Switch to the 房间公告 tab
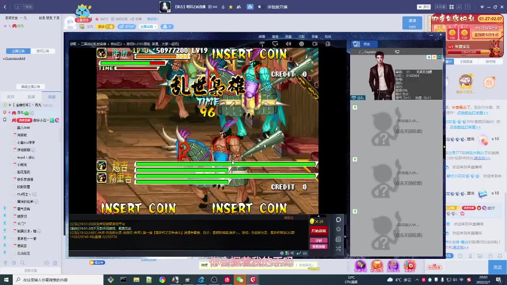 (42, 51)
